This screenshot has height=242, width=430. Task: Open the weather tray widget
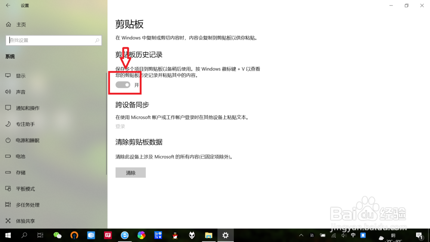390,237
